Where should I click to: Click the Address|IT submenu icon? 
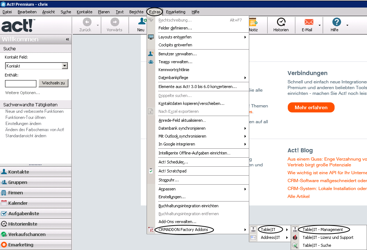tap(253, 237)
